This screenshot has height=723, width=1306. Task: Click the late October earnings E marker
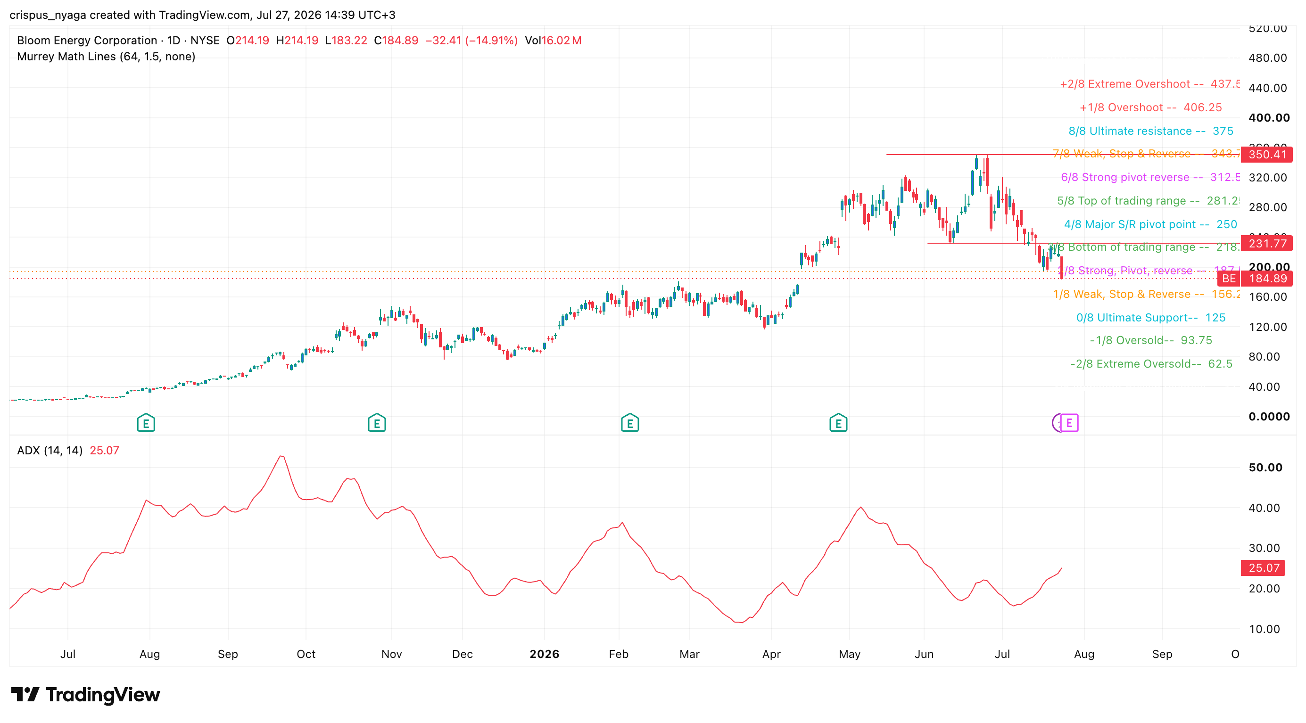coord(377,423)
